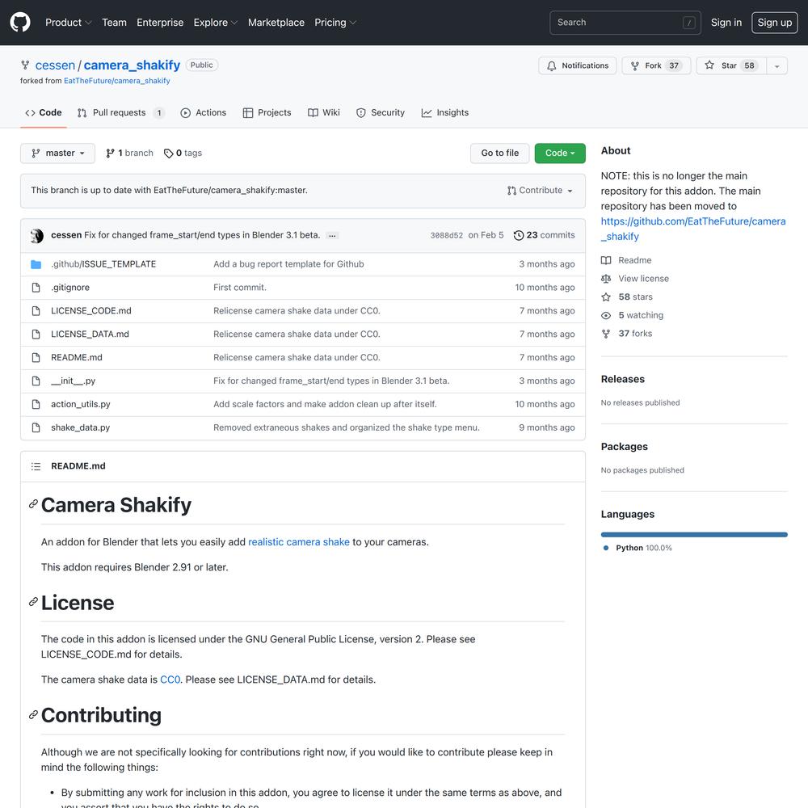
Task: Open the Projects tab
Action: click(x=267, y=113)
